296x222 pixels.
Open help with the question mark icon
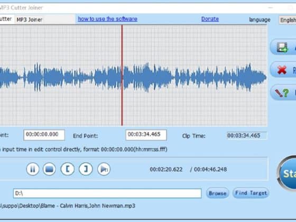[x=283, y=92]
